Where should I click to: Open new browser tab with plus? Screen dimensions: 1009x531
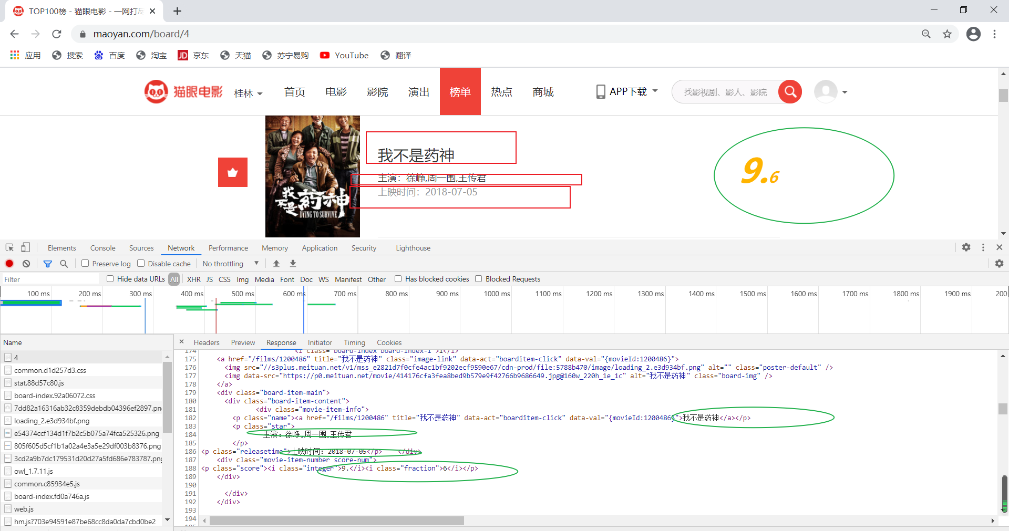click(177, 11)
